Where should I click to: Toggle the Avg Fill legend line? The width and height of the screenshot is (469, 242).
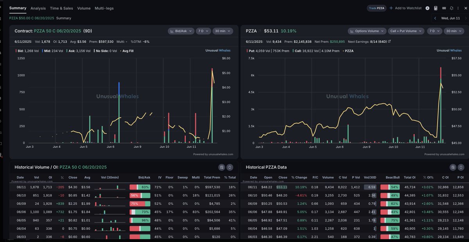coord(128,50)
